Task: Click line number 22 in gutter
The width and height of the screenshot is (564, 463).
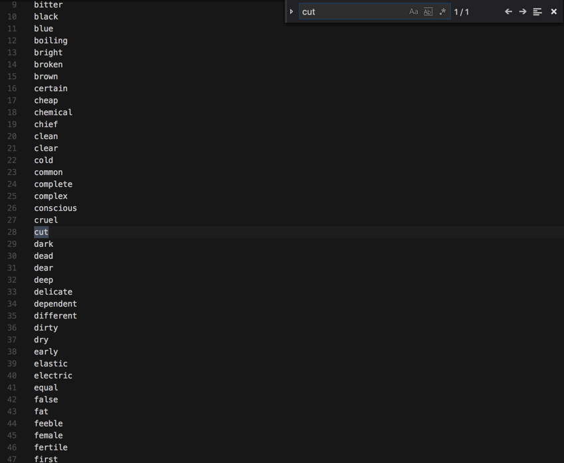Action: click(12, 160)
